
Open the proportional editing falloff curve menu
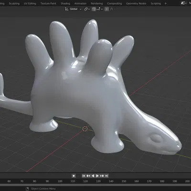[112, 9]
